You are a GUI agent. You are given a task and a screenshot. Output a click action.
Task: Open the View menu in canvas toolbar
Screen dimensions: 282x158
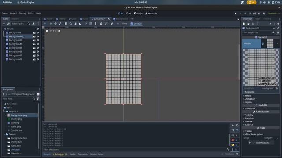pos(125,24)
